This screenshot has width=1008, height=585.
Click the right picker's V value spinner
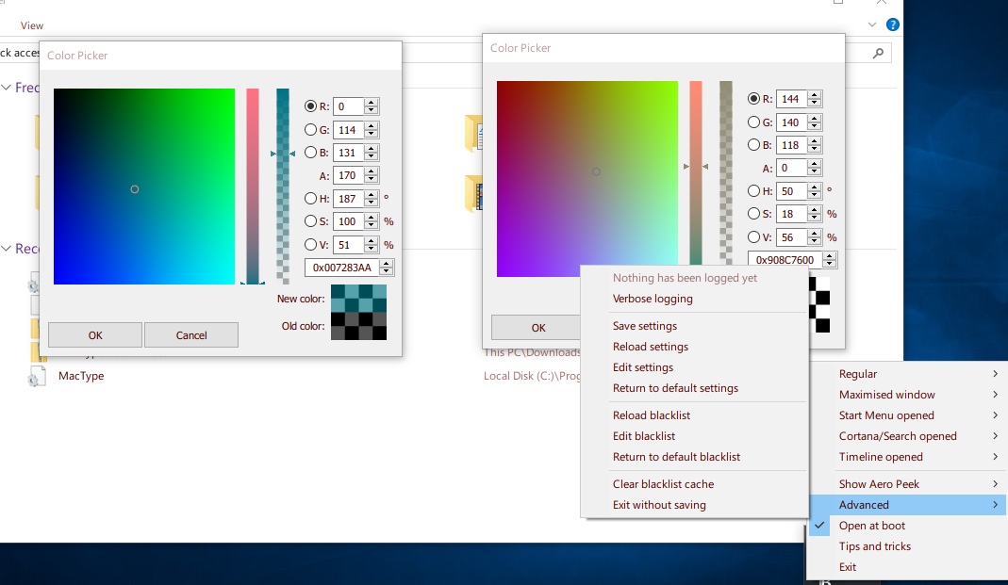pyautogui.click(x=815, y=237)
